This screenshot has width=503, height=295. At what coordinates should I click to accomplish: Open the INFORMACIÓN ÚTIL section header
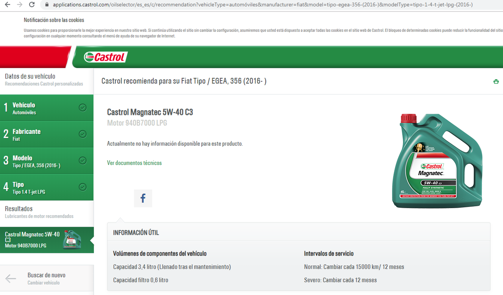136,232
